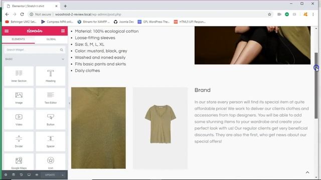Go back with browser back arrow
Viewport: 321px width, 180px height.
click(7, 14)
